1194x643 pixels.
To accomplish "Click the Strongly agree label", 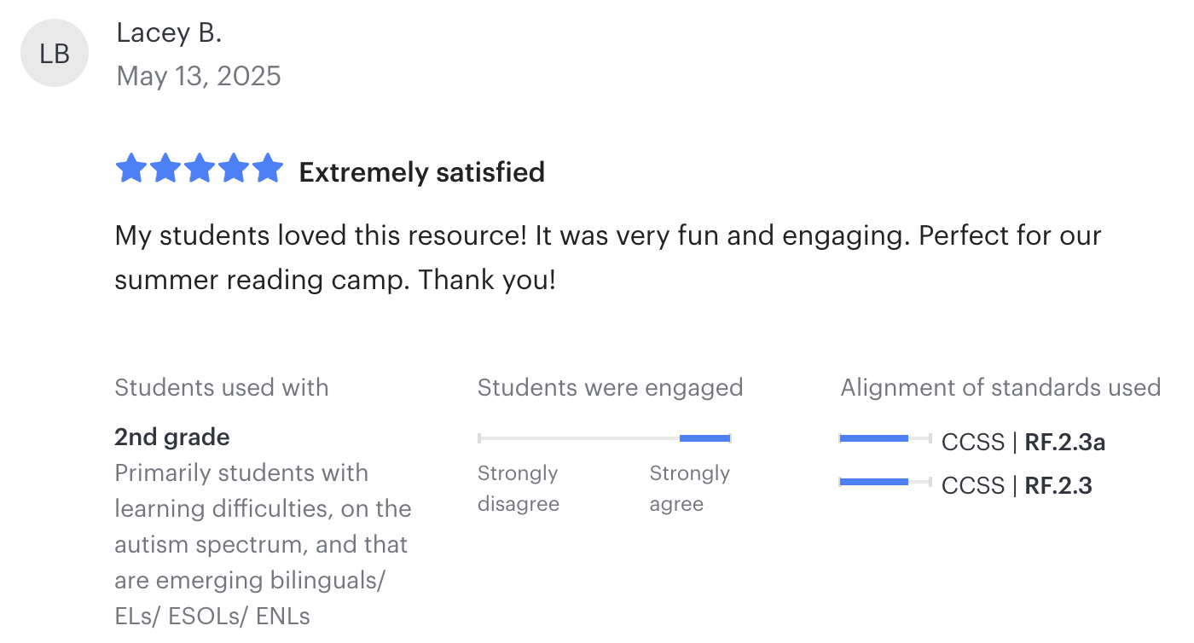I will click(x=689, y=489).
